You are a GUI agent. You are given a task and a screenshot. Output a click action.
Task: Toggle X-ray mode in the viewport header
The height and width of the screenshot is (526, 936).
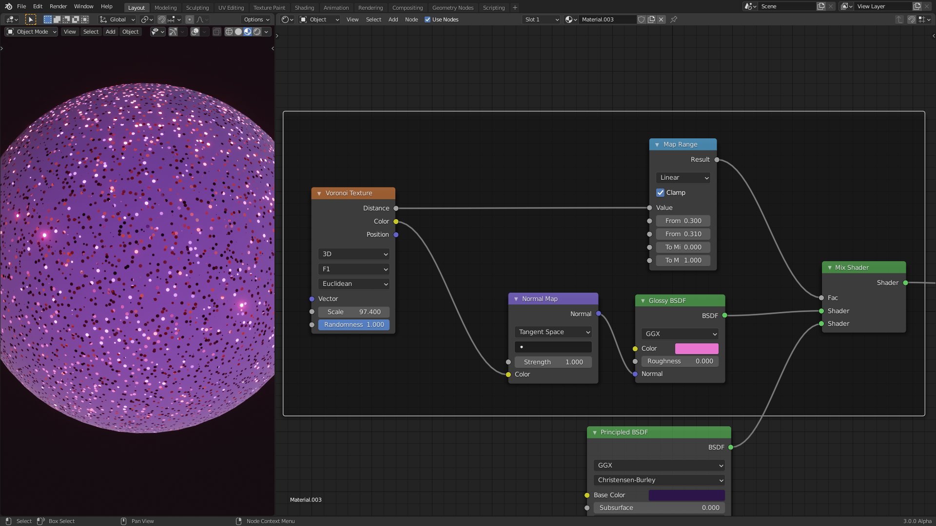[216, 32]
